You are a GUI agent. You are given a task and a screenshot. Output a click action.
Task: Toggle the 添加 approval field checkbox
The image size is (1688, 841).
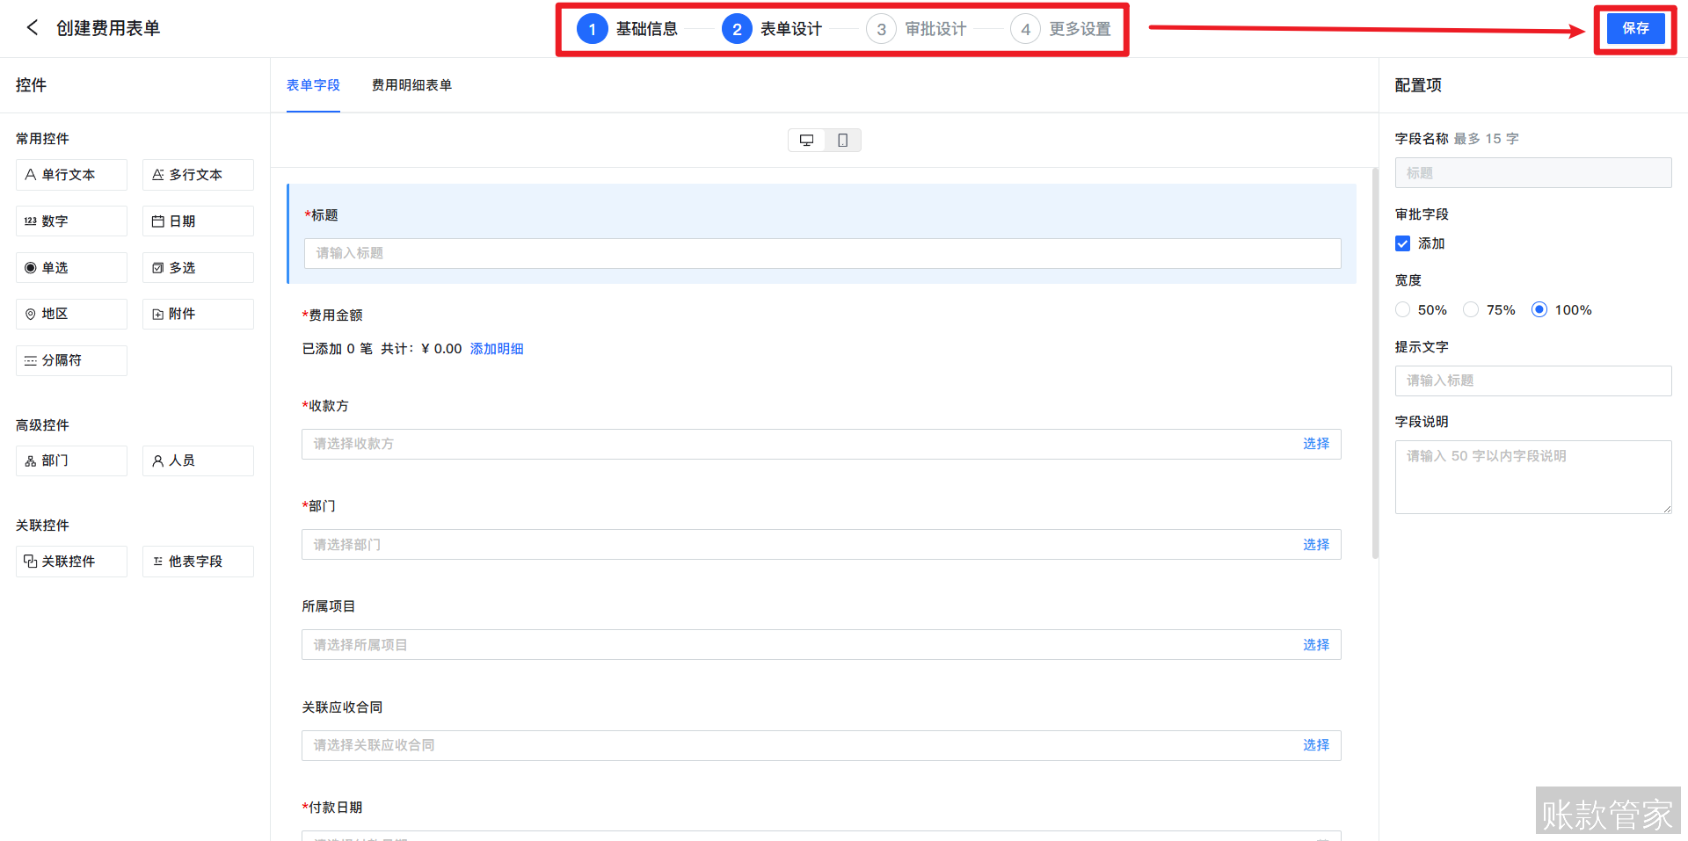click(1403, 243)
